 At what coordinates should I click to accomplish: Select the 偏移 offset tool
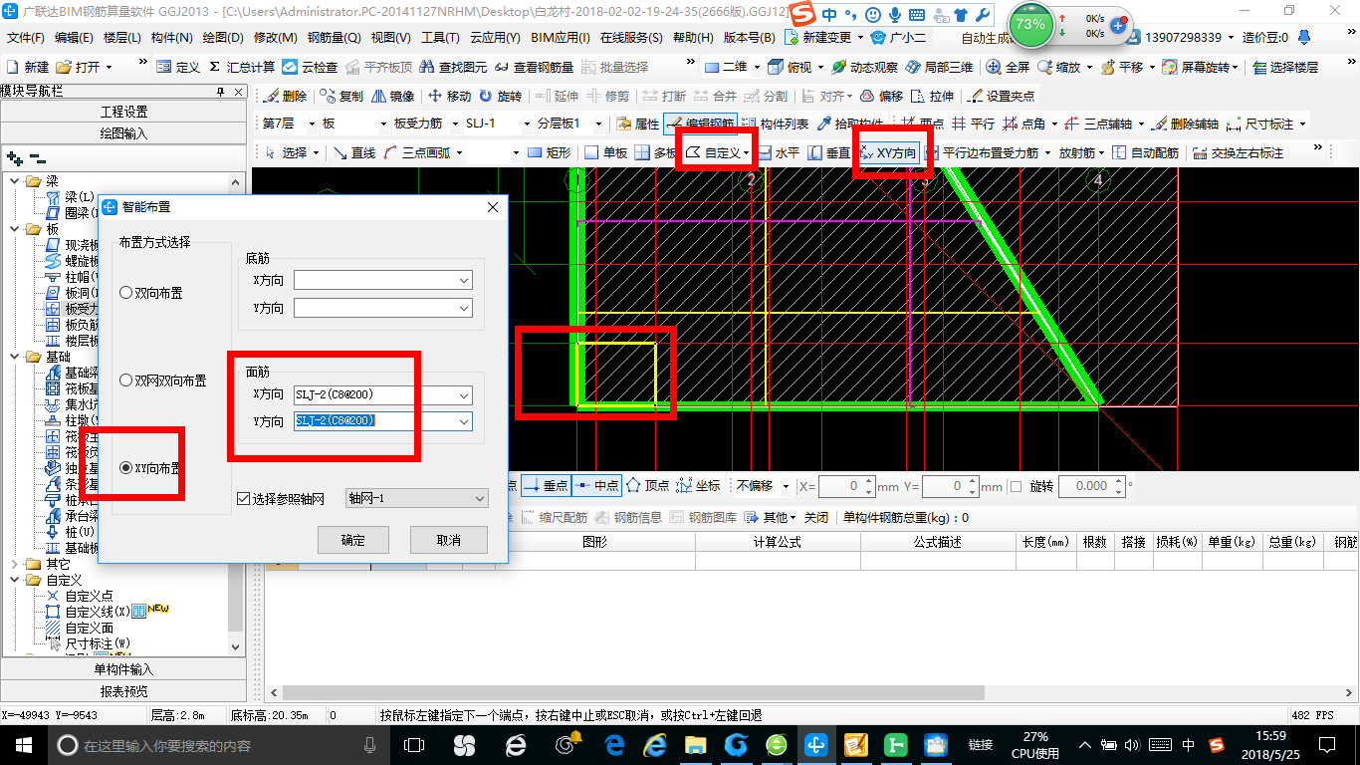[x=881, y=97]
